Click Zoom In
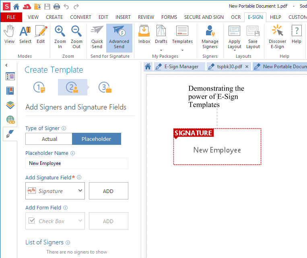Viewport: 307px width, 258px height. point(60,37)
